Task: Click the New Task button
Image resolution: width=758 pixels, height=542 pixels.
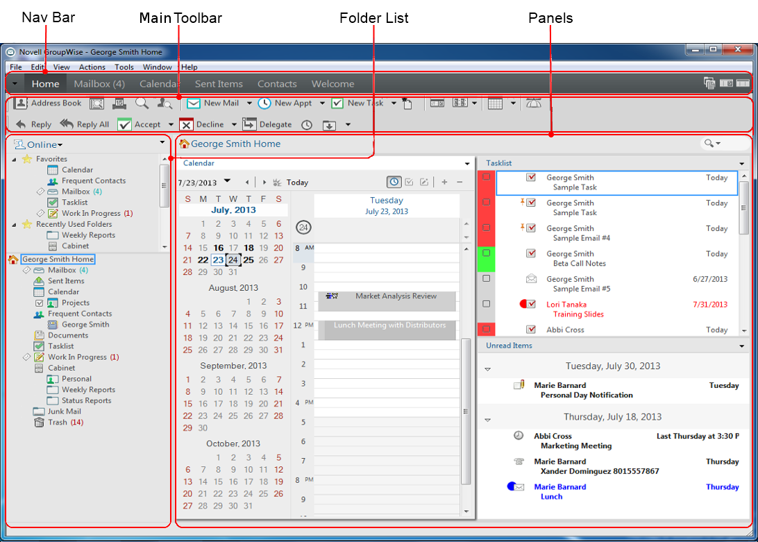Action: pyautogui.click(x=358, y=103)
